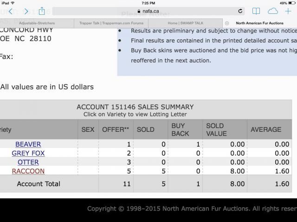Open the Home | SWAMP TALK tab

(186, 23)
